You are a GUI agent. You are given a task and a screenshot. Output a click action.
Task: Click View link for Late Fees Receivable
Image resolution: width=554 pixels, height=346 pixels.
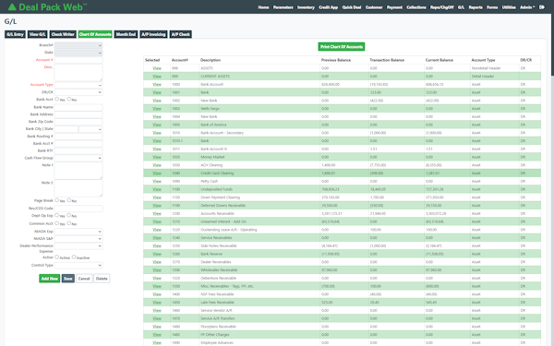click(157, 303)
